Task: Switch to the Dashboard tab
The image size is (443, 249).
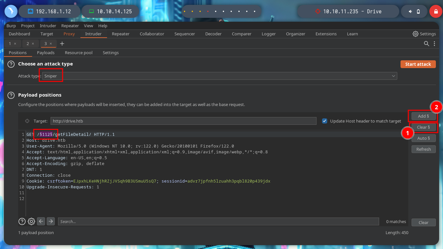Action: point(19,34)
